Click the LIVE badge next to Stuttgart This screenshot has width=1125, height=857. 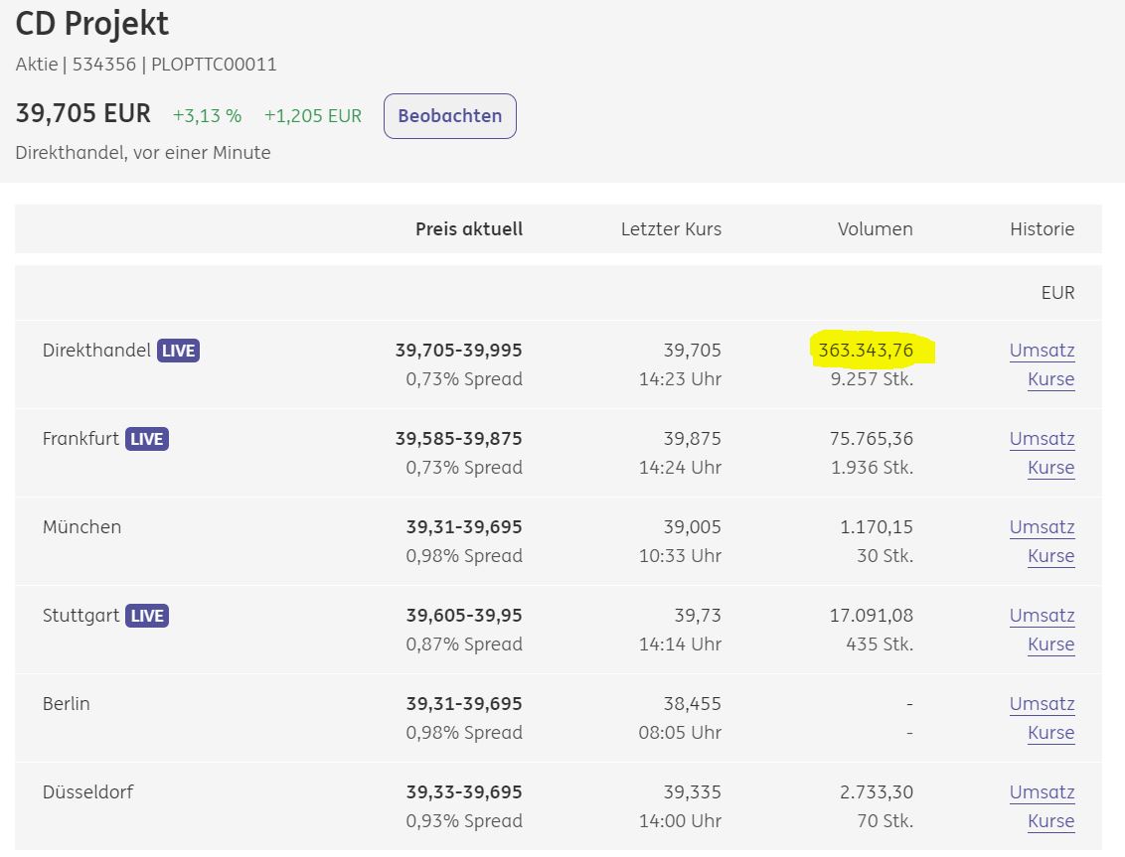click(147, 616)
